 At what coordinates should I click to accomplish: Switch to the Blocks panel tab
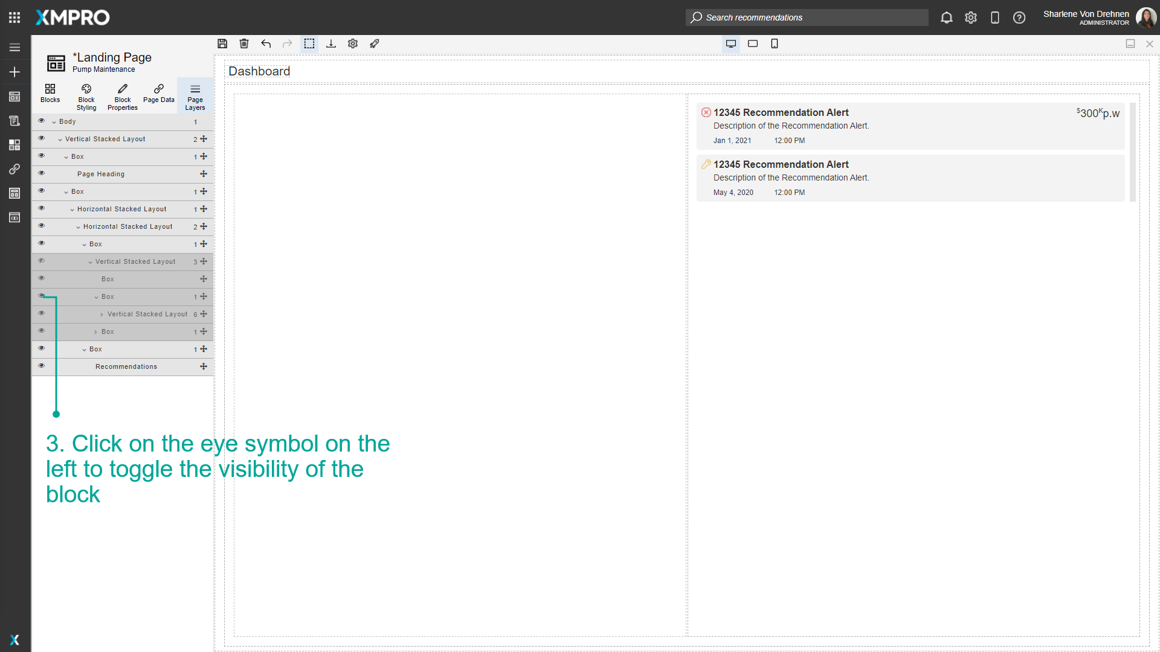click(50, 95)
